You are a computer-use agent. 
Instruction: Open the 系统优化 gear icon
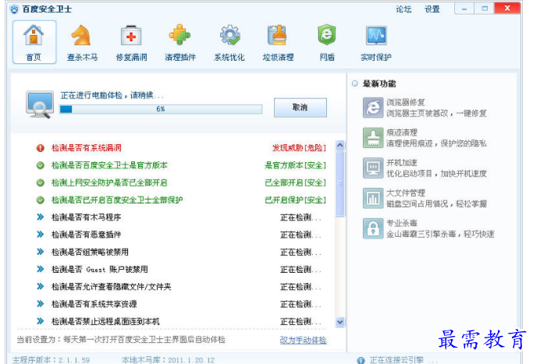(229, 35)
